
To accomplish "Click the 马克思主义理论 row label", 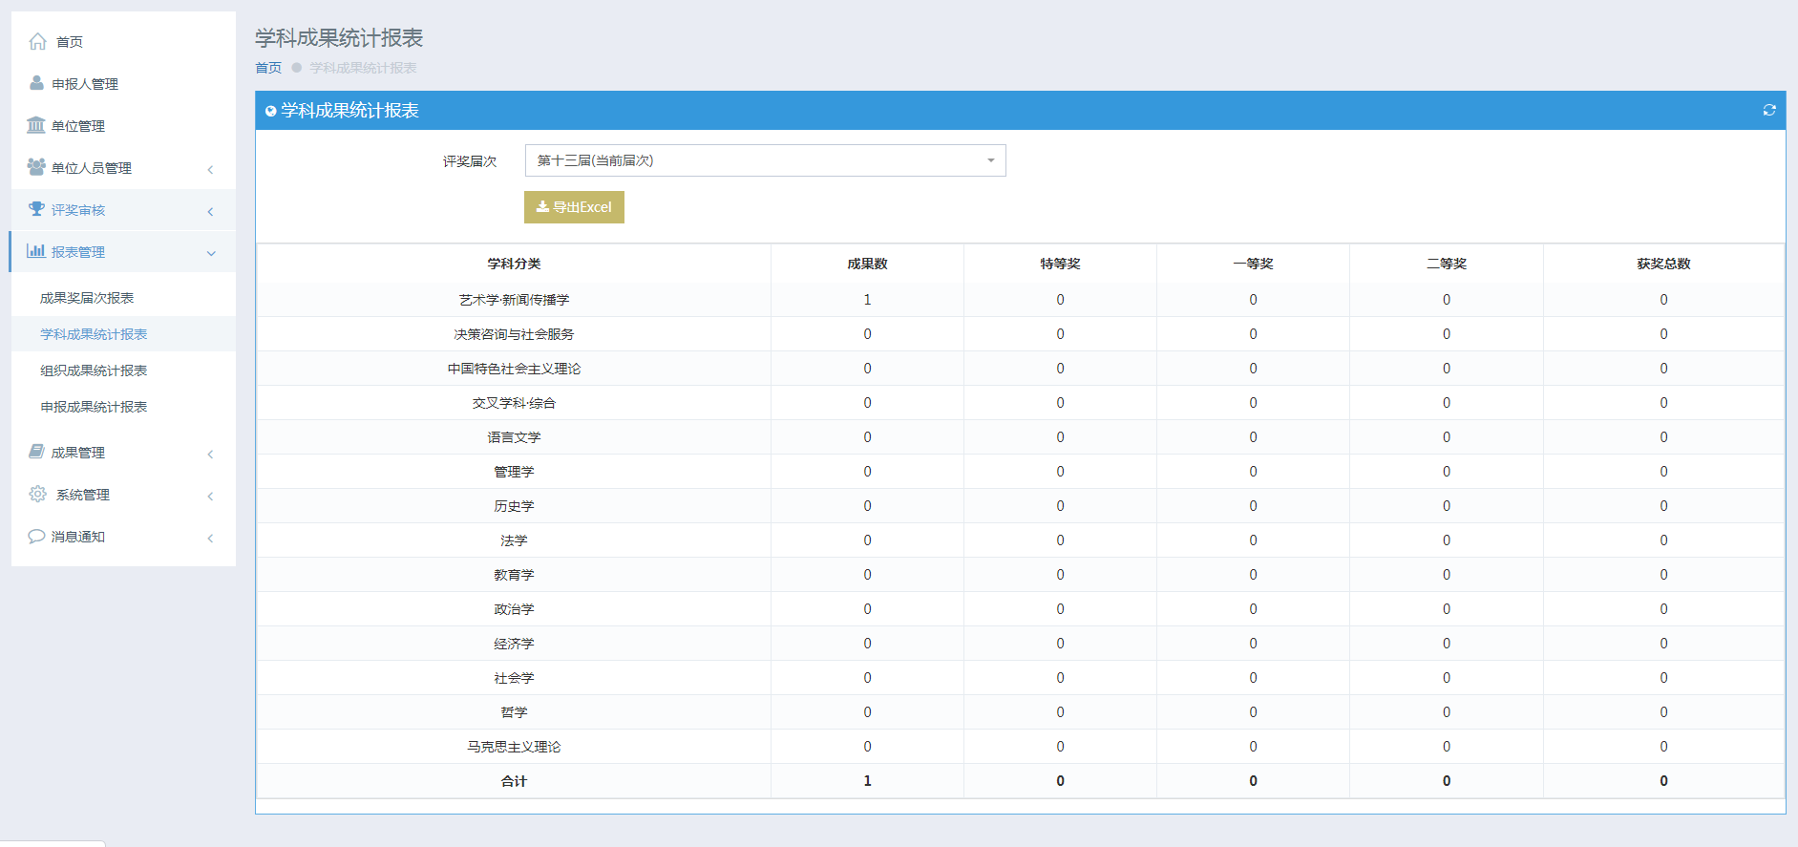I will tap(514, 747).
